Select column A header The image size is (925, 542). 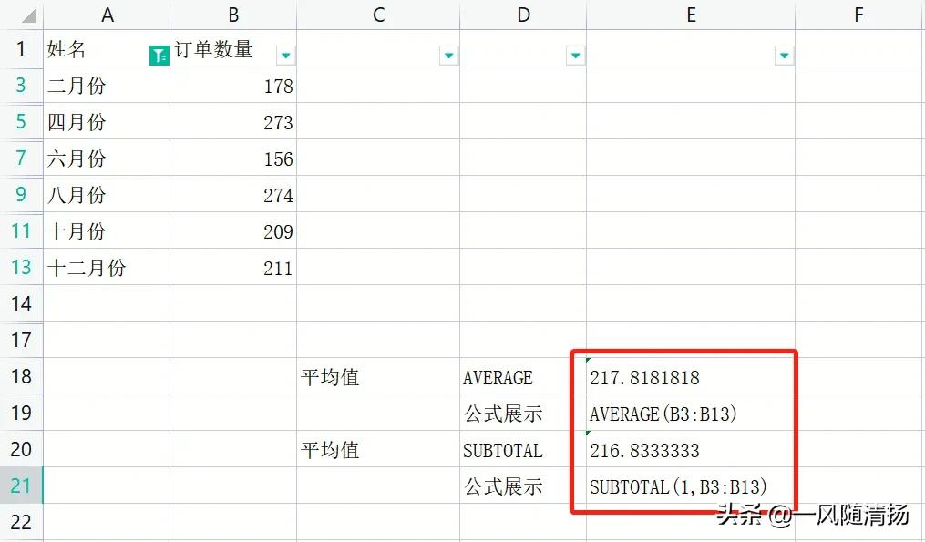[107, 15]
